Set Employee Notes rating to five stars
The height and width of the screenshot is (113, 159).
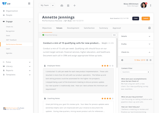pyautogui.click(x=113, y=66)
